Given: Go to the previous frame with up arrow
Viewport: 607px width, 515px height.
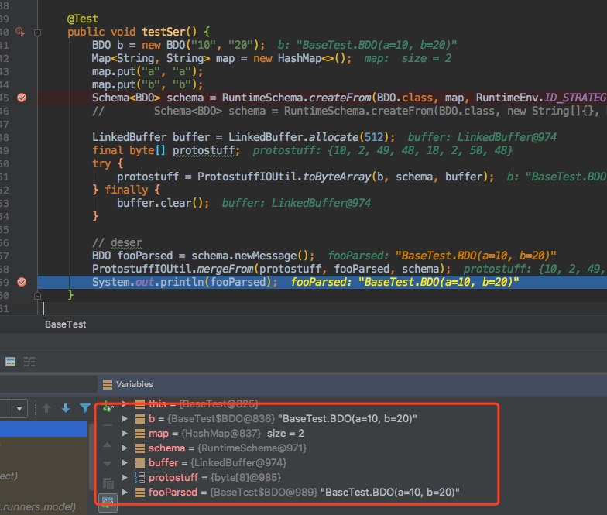Looking at the screenshot, I should pos(46,408).
